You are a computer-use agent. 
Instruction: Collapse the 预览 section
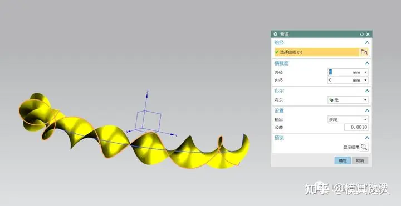pyautogui.click(x=367, y=138)
